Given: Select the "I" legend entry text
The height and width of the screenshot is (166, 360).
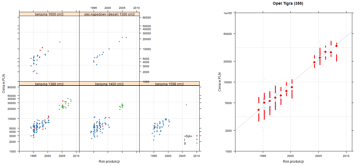Looking at the screenshot, I should pyautogui.click(x=185, y=140).
